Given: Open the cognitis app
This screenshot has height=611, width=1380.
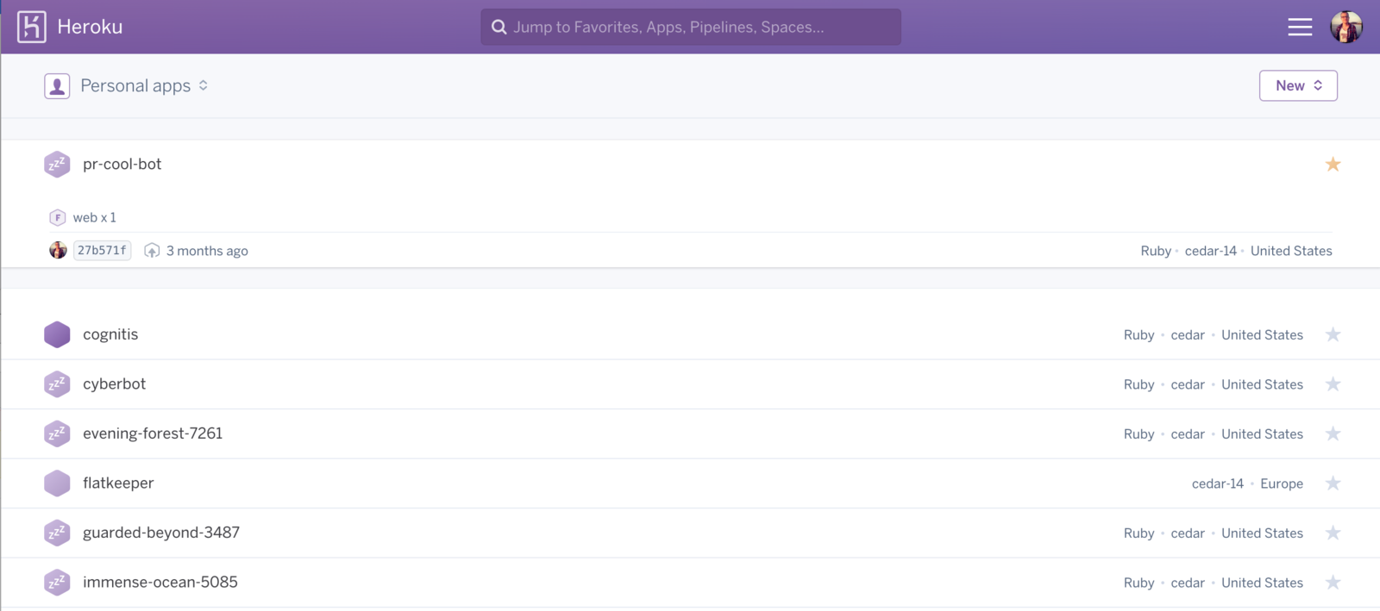Looking at the screenshot, I should pyautogui.click(x=110, y=334).
